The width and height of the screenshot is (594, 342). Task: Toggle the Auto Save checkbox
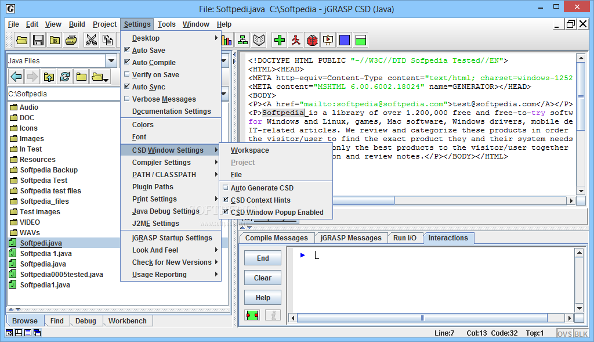coord(127,50)
